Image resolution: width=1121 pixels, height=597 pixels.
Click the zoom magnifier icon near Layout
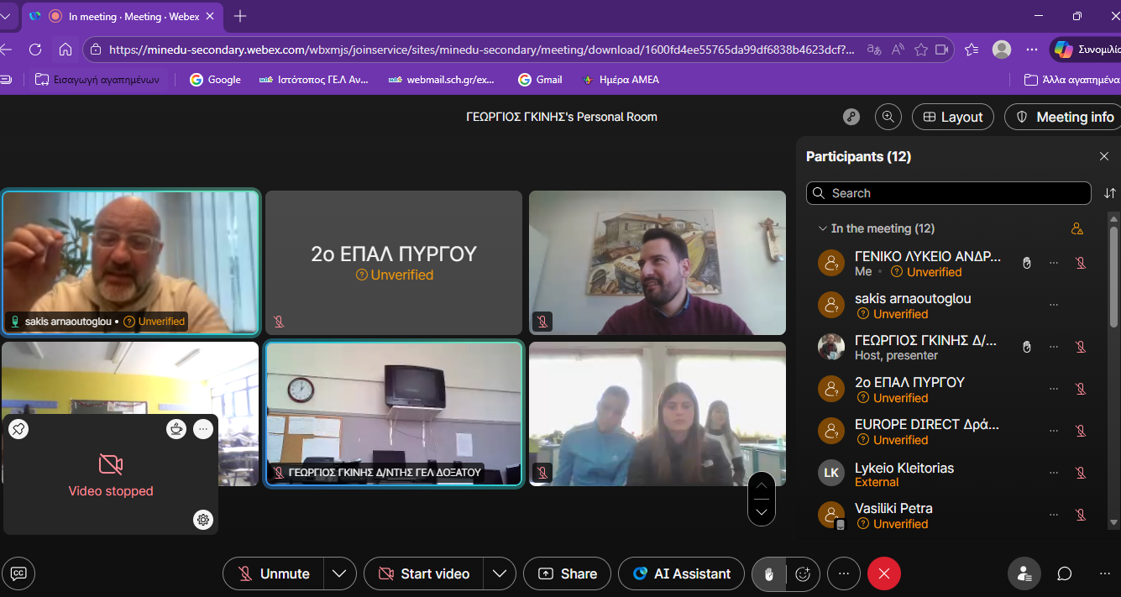[888, 117]
